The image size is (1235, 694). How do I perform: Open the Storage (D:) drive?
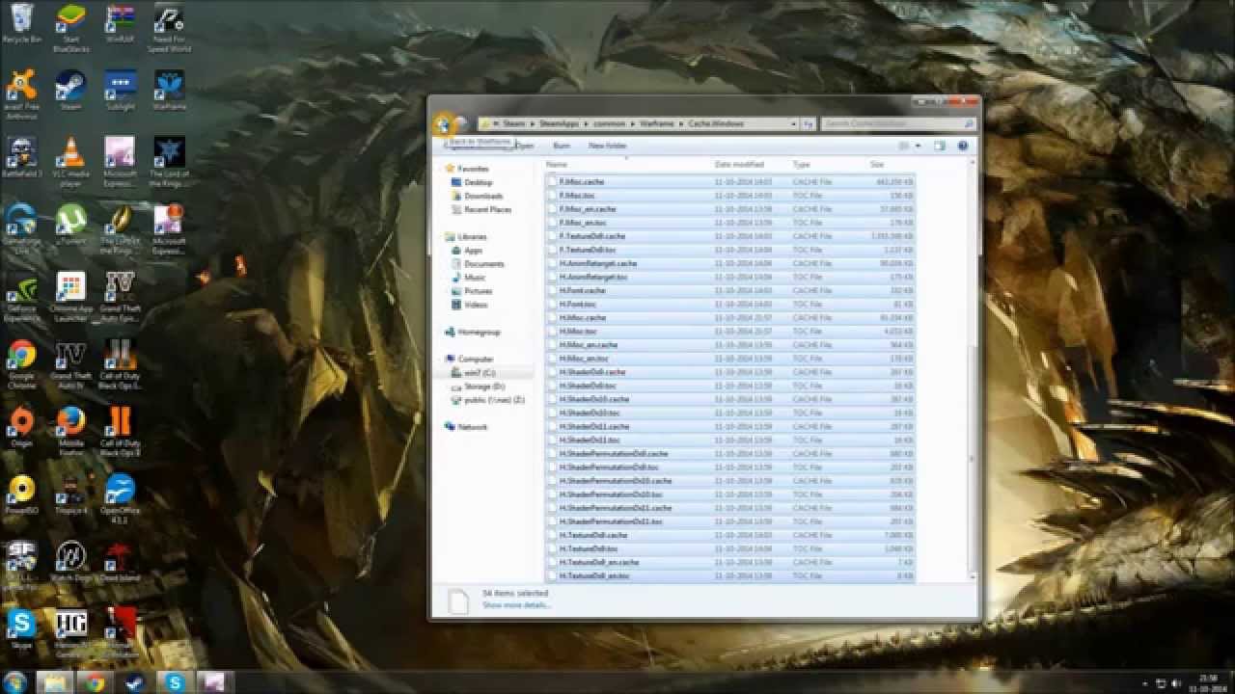[x=484, y=387]
